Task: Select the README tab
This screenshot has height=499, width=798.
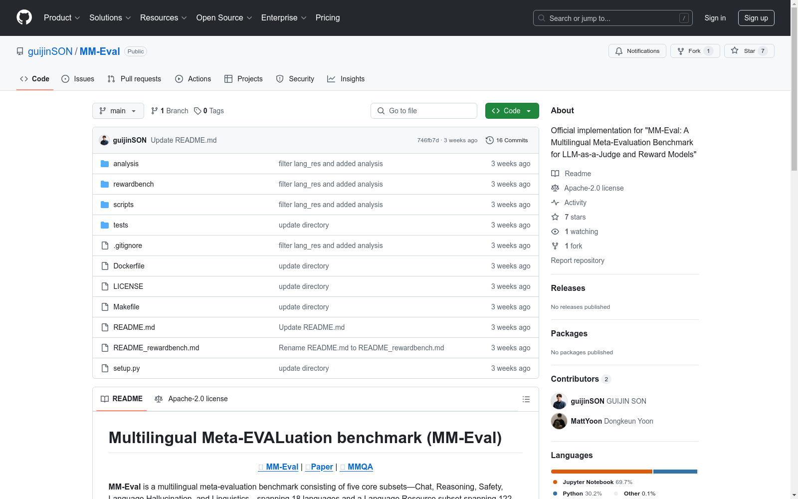Action: [x=122, y=399]
